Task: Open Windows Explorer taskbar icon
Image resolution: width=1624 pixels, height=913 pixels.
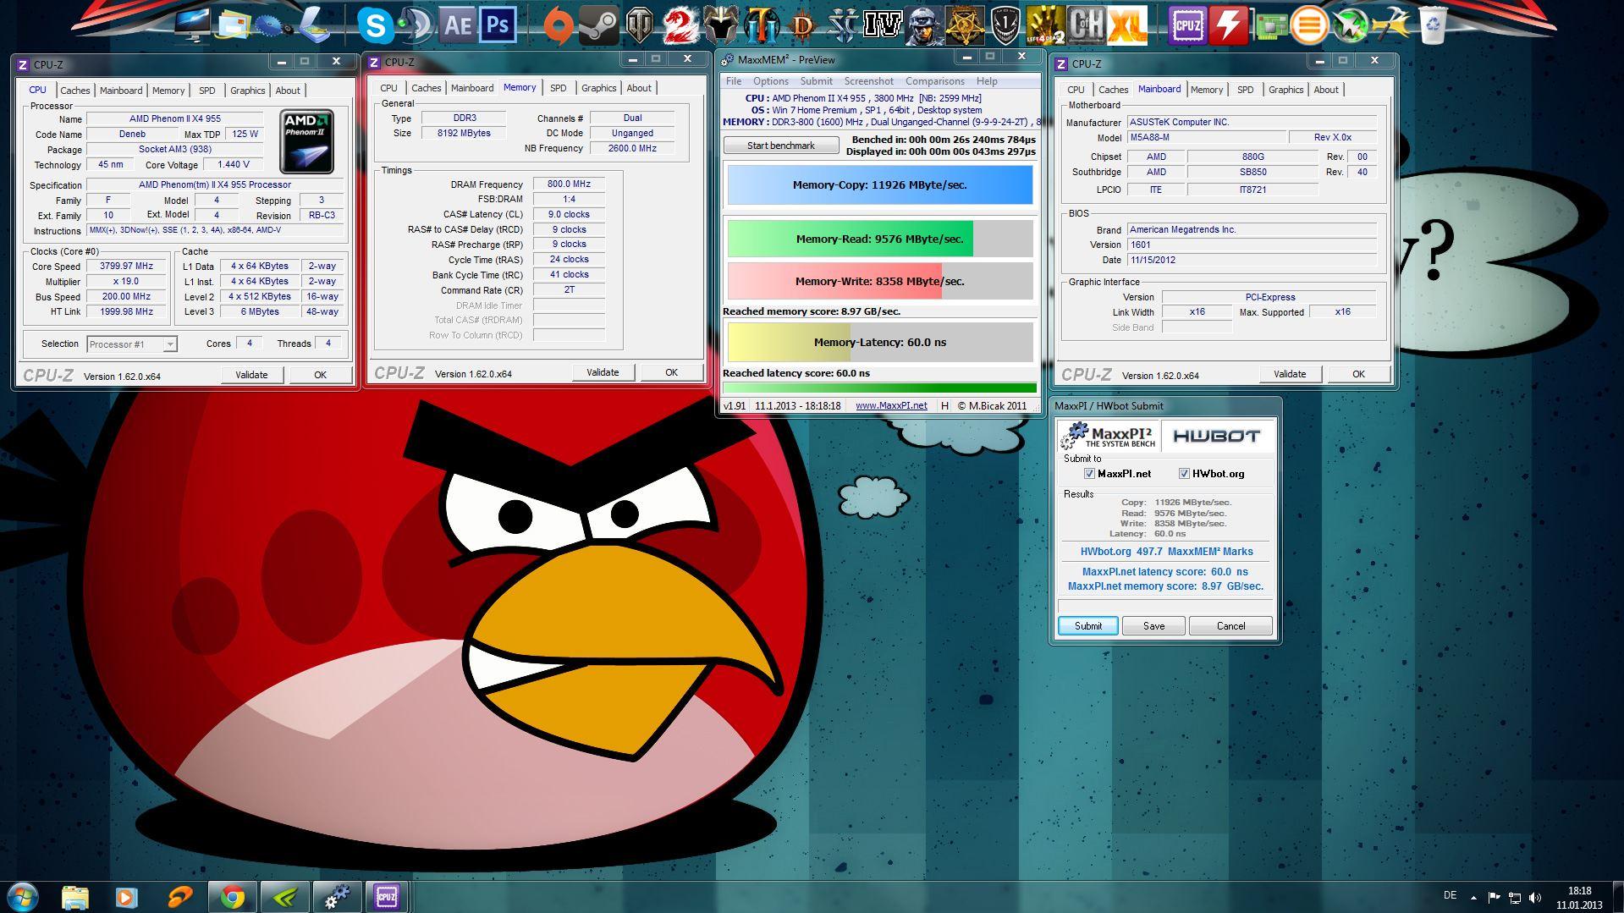Action: pos(74,897)
